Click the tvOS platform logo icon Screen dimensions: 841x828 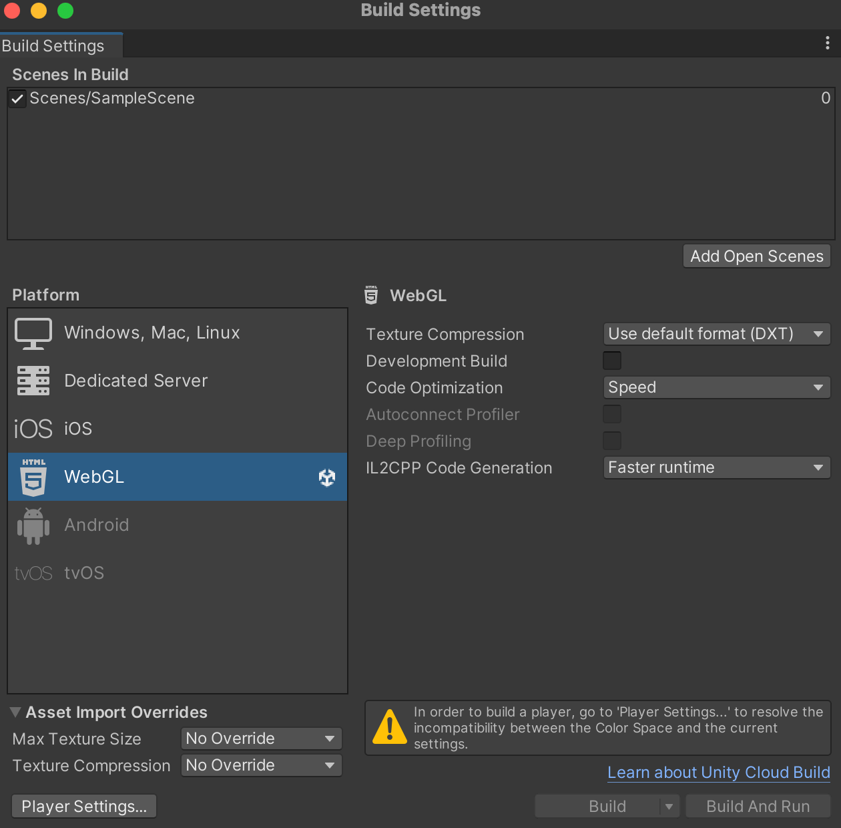tap(33, 574)
